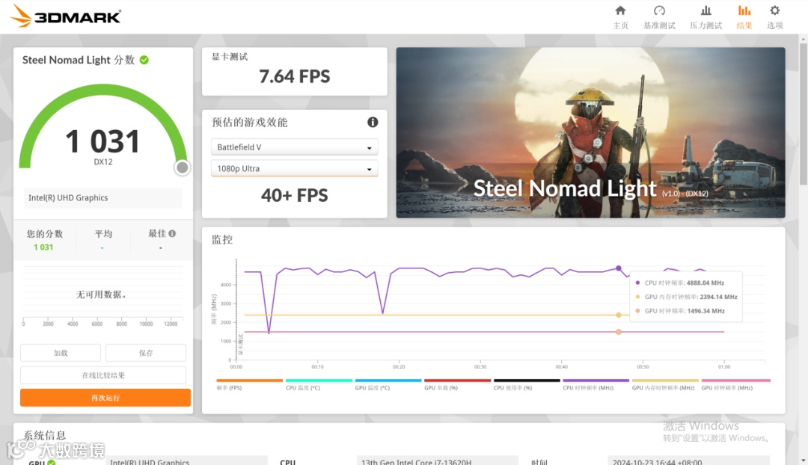Viewport: 808px width, 465px height.
Task: Click the 平均 average column label
Action: (103, 234)
